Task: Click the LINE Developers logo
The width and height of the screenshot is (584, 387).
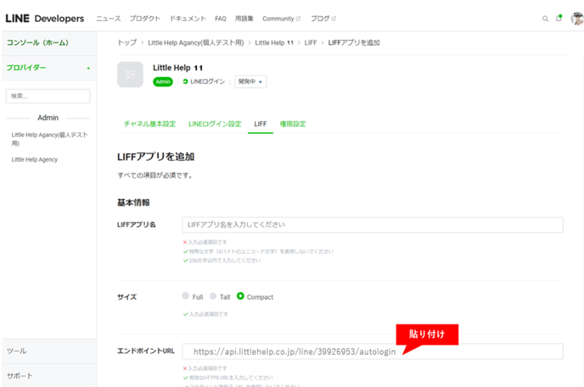Action: coord(44,18)
